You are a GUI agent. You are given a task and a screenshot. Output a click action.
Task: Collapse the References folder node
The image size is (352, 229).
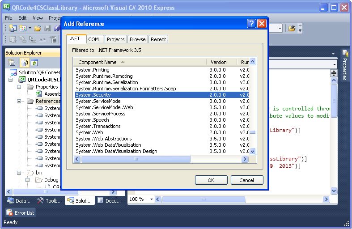click(19, 101)
